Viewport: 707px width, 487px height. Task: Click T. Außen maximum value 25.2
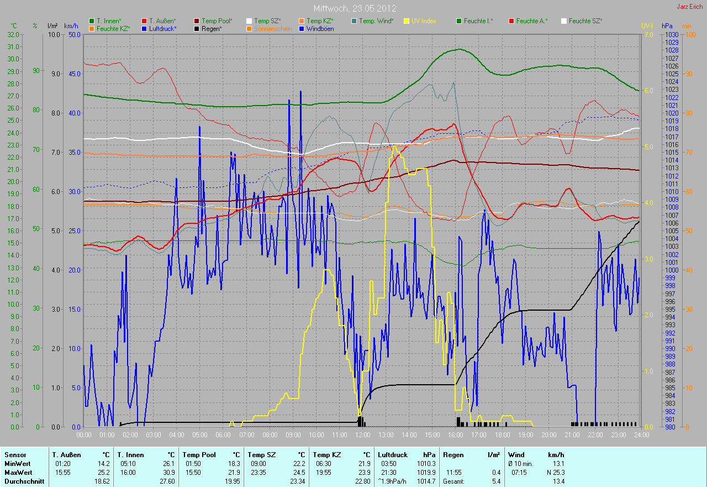click(104, 473)
